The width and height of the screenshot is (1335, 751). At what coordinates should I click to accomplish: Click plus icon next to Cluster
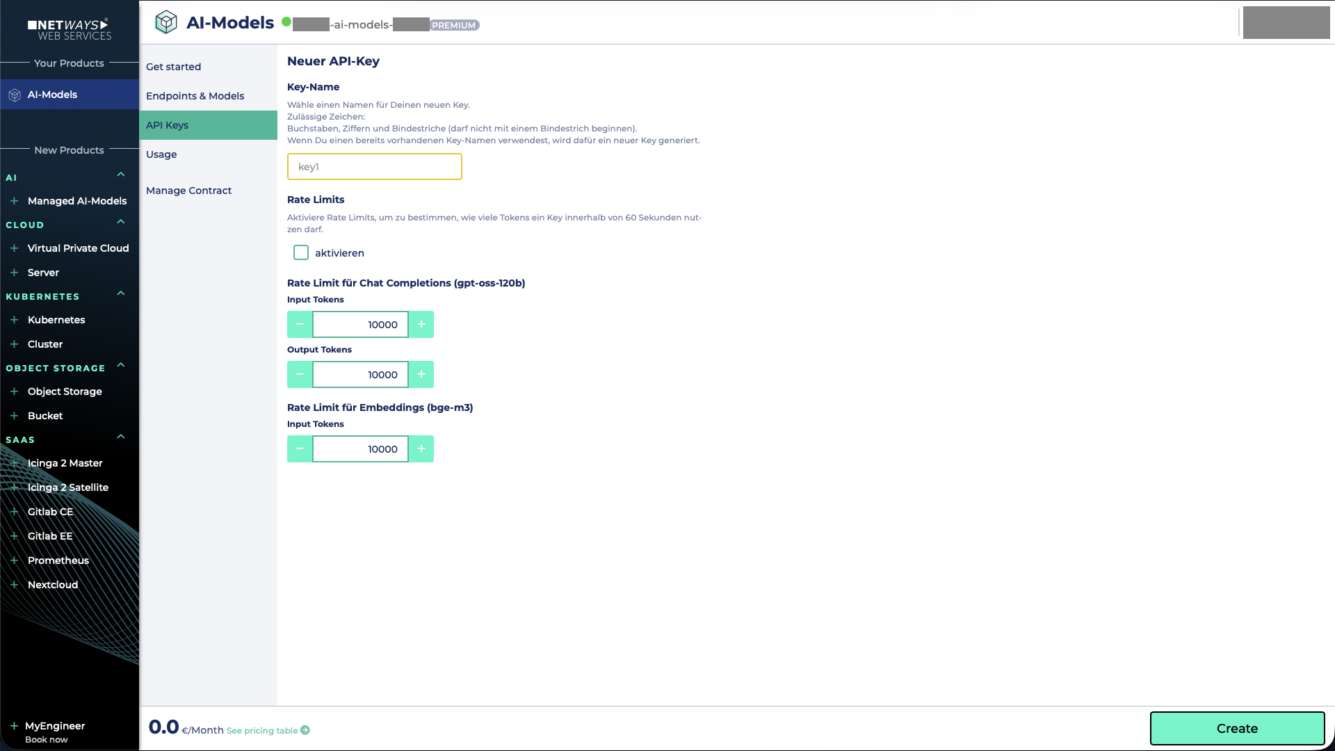(x=14, y=344)
